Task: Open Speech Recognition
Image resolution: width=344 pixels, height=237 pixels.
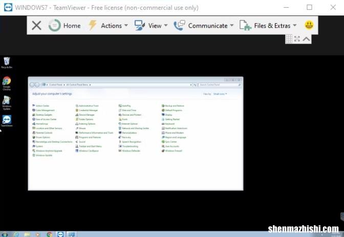Action: point(130,142)
